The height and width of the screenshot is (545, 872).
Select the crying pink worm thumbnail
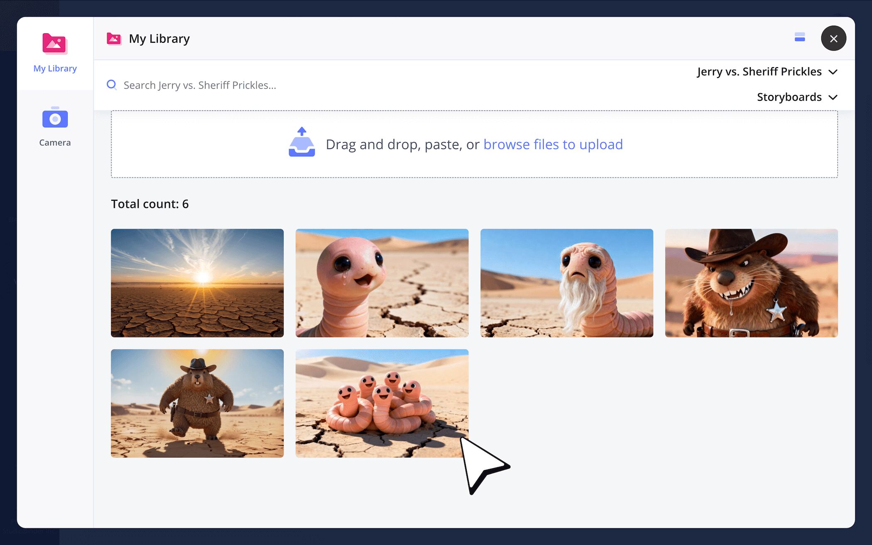point(382,283)
